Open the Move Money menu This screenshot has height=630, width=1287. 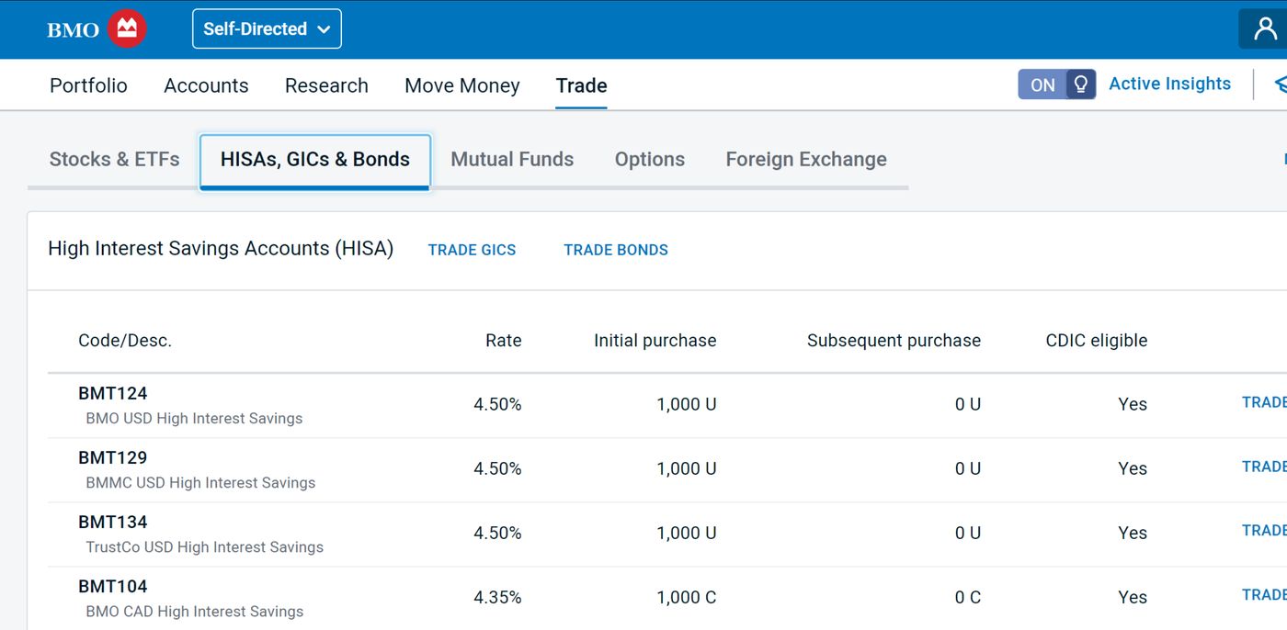(462, 85)
